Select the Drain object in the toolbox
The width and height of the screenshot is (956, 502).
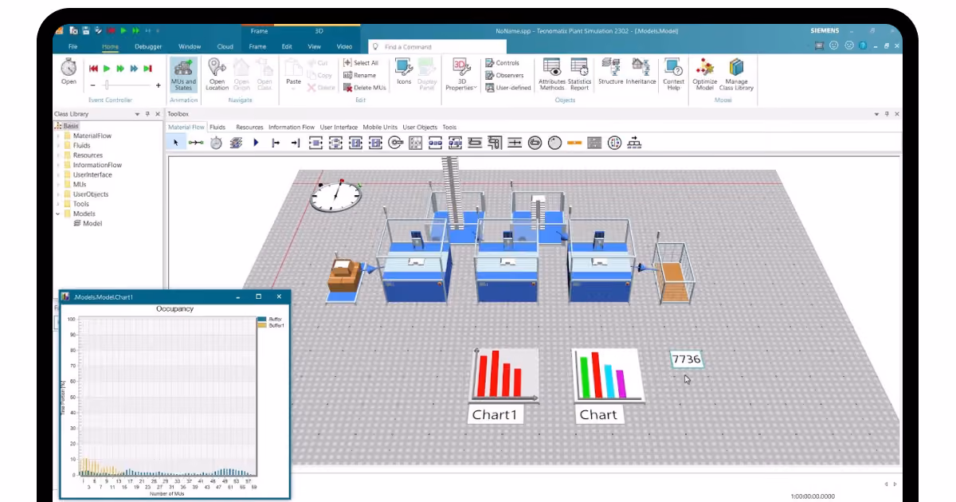pyautogui.click(x=296, y=143)
